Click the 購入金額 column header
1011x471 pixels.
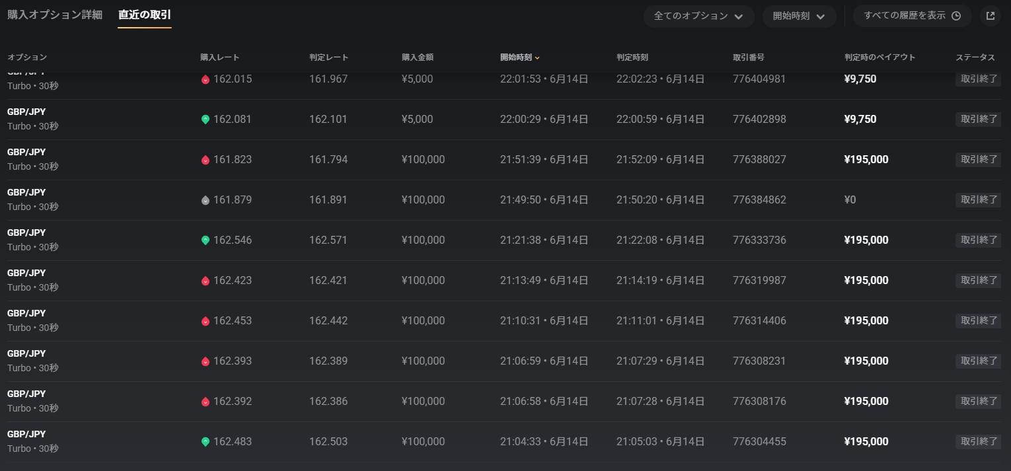tap(417, 57)
